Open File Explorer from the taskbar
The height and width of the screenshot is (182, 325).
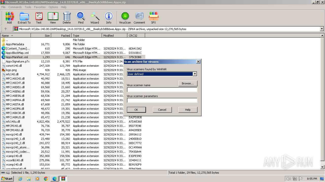click(x=29, y=179)
